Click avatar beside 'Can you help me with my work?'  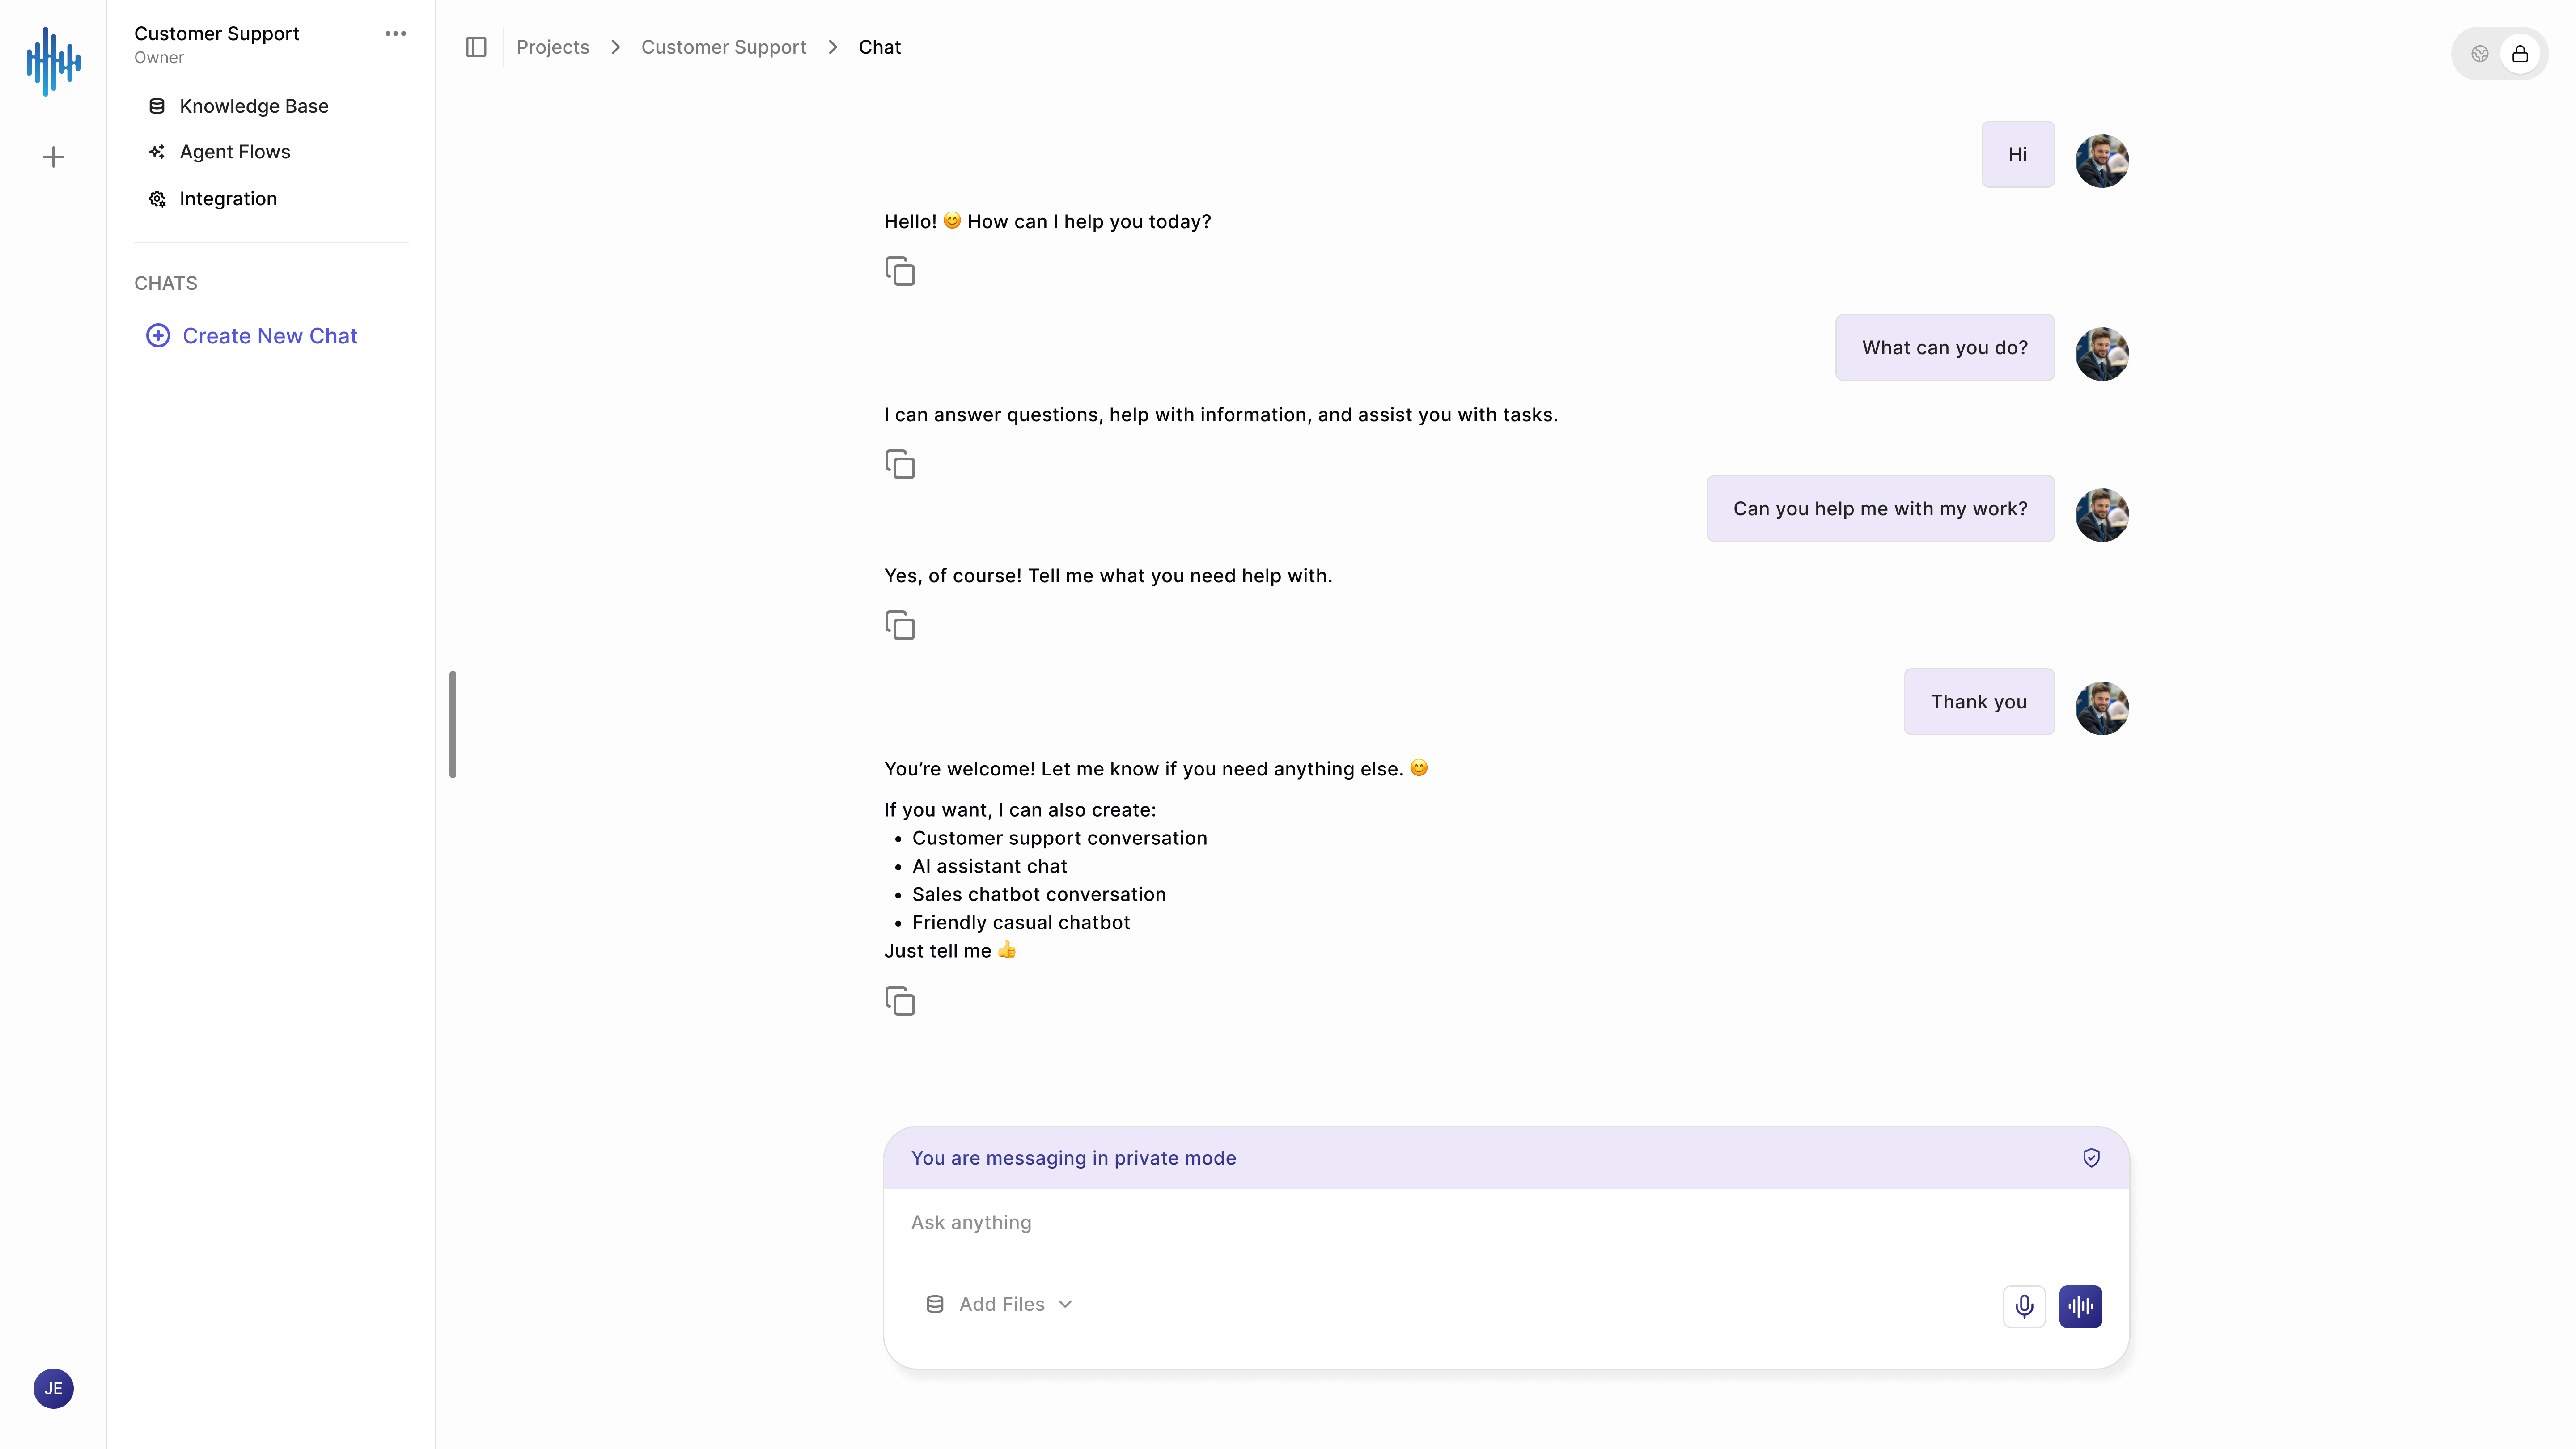[x=2102, y=515]
